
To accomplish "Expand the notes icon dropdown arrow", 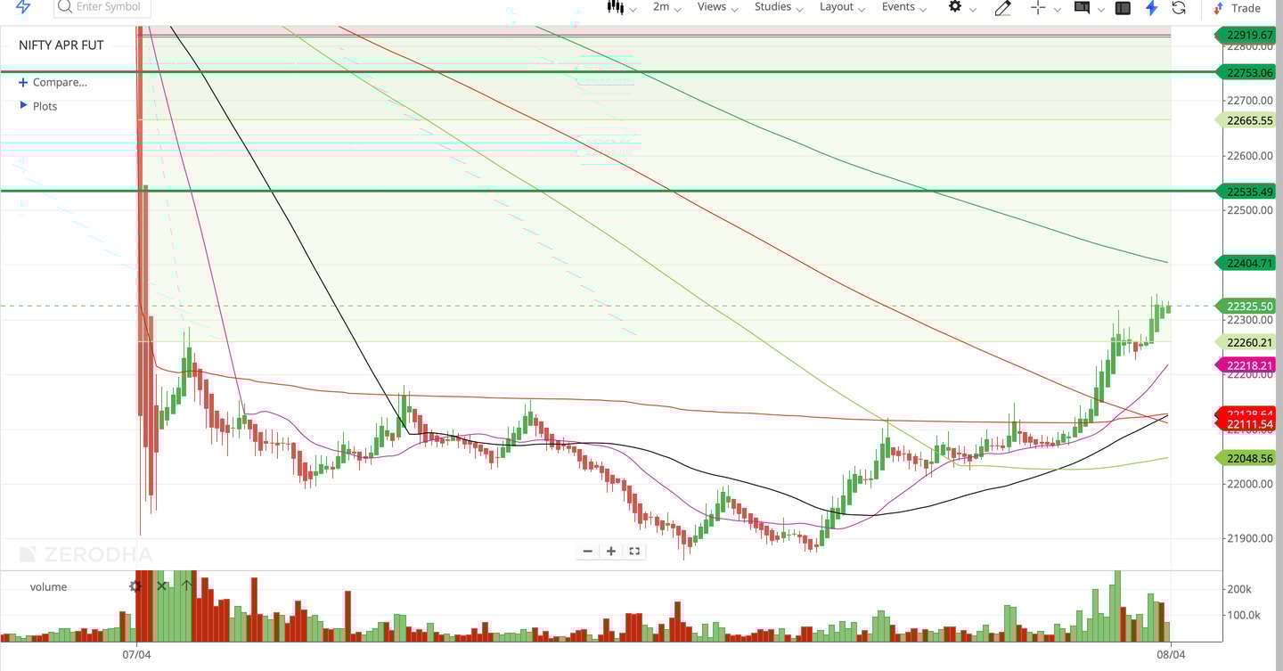I will pyautogui.click(x=1101, y=10).
